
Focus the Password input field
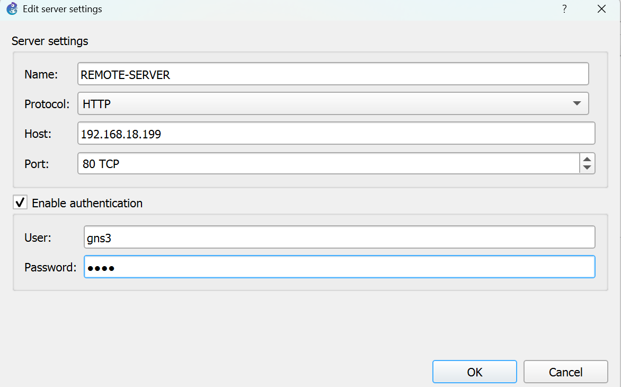[339, 267]
